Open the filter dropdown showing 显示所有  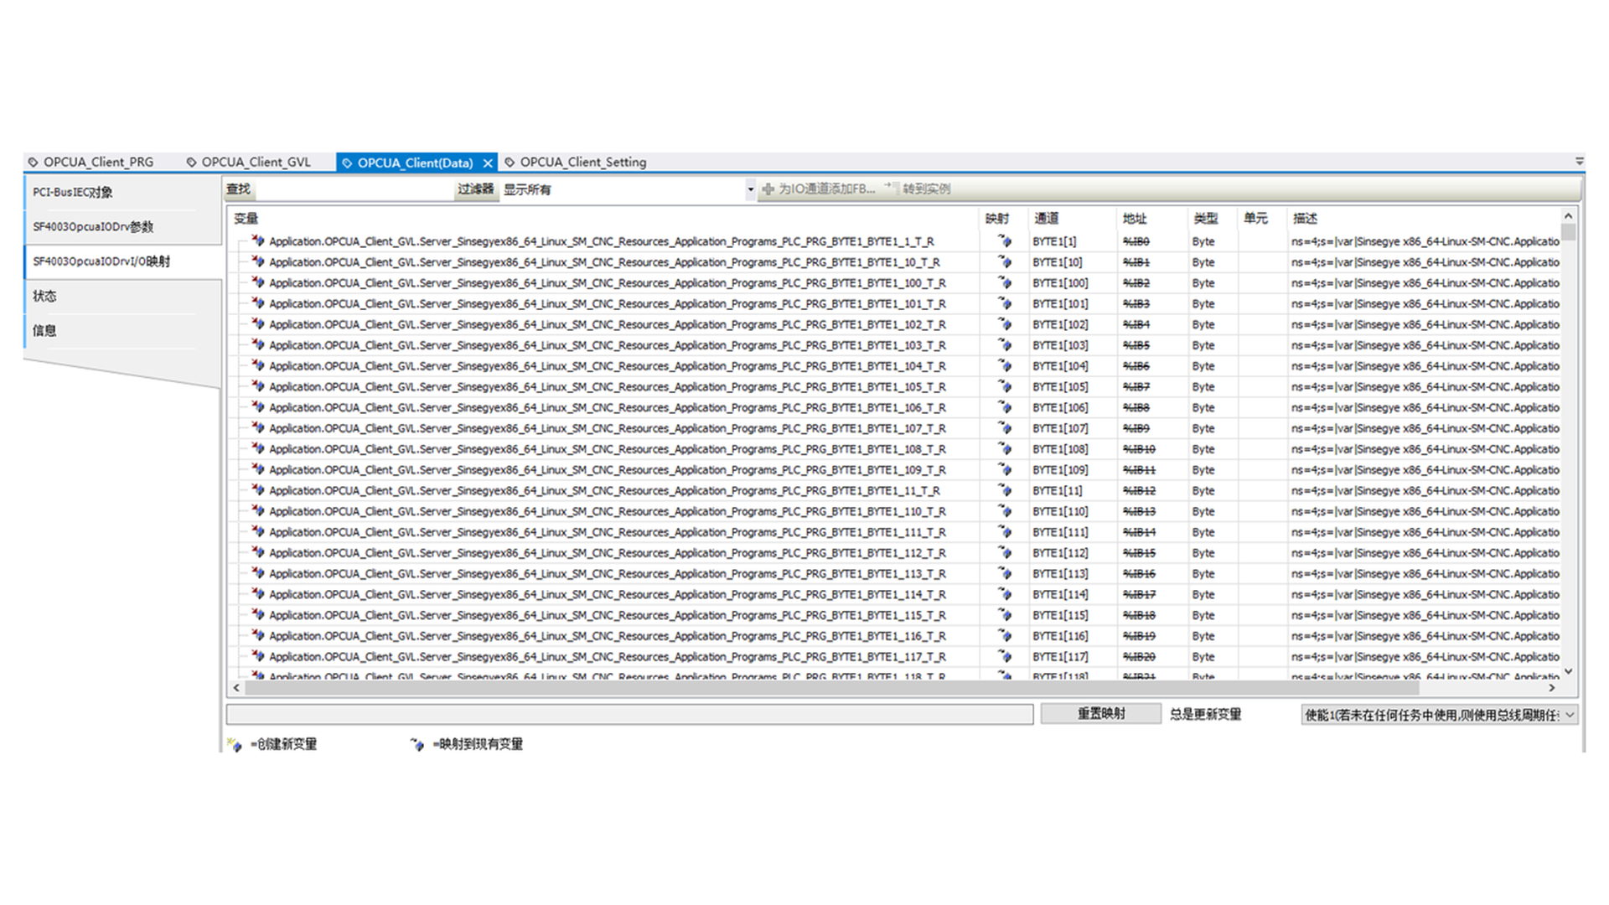(750, 189)
